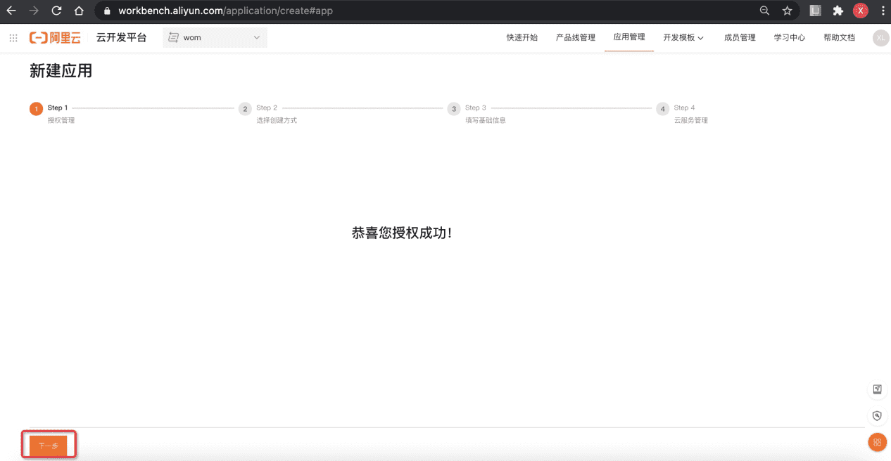Click the workspace switcher icon beside wom

[172, 38]
